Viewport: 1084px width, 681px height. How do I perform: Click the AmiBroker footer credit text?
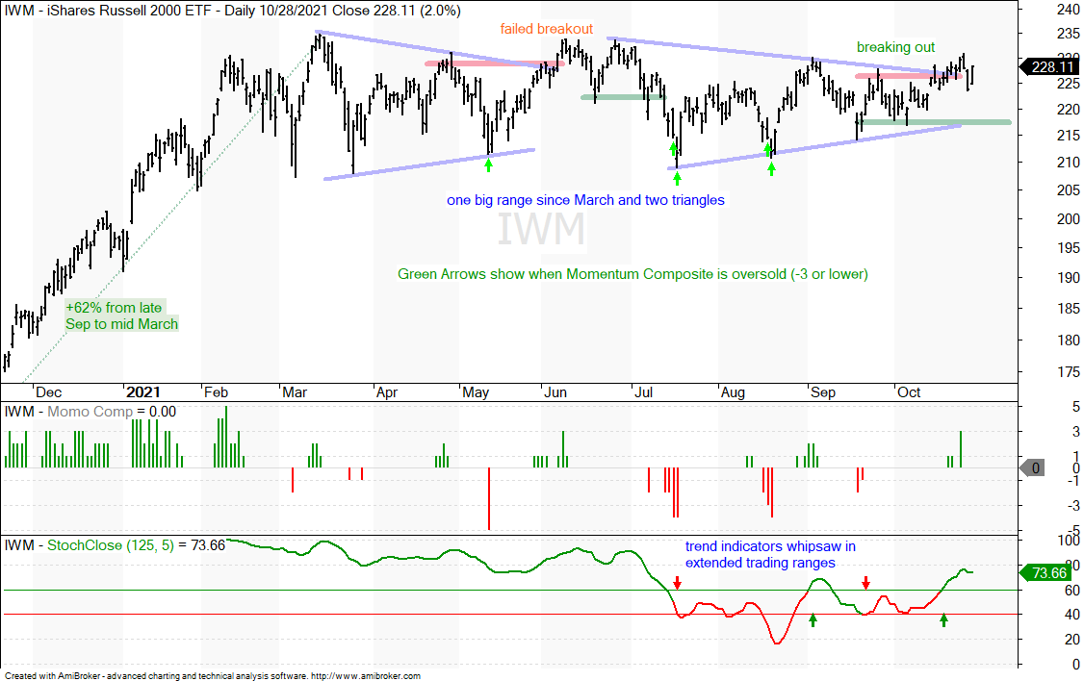(212, 675)
